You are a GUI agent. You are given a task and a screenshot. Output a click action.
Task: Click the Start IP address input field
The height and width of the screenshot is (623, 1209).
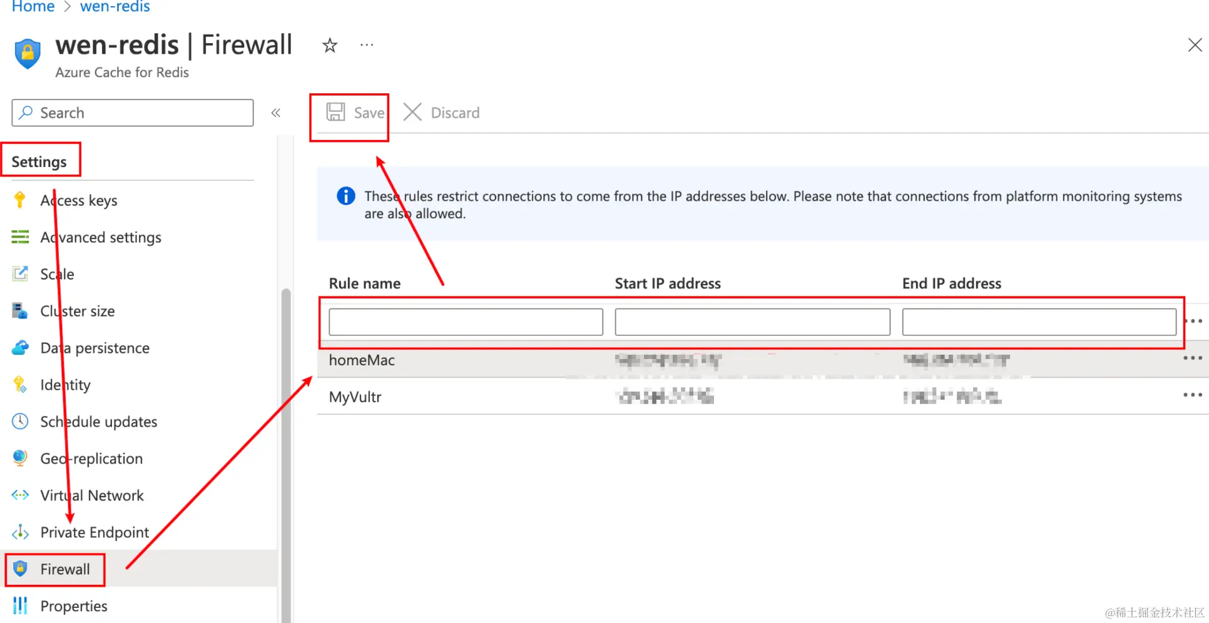753,322
